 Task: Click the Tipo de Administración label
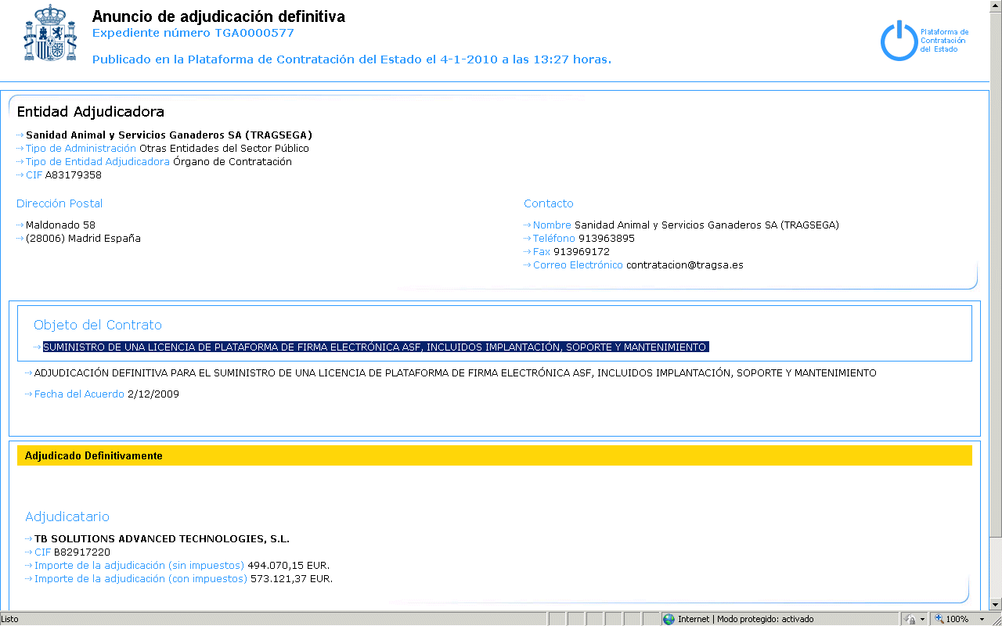pyautogui.click(x=81, y=149)
